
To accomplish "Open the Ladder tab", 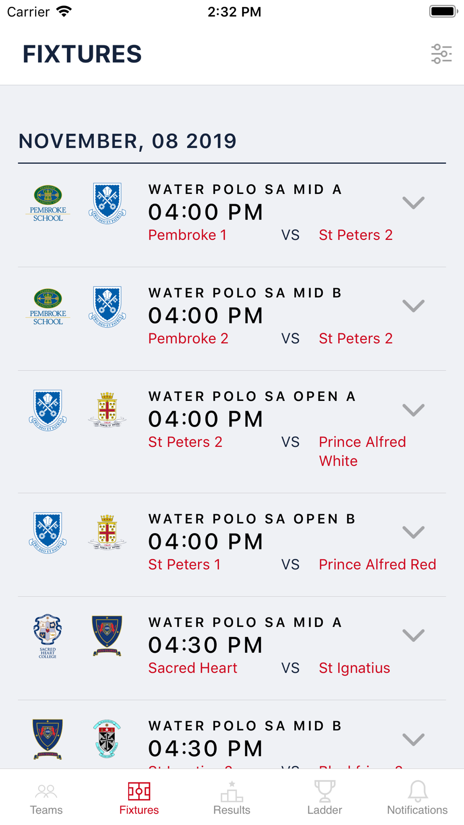I will pyautogui.click(x=325, y=798).
